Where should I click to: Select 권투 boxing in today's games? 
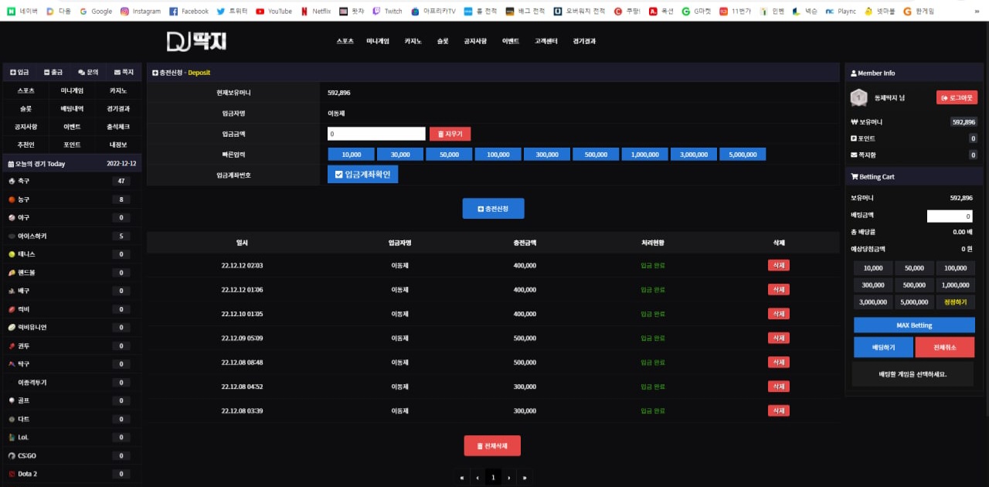point(72,346)
